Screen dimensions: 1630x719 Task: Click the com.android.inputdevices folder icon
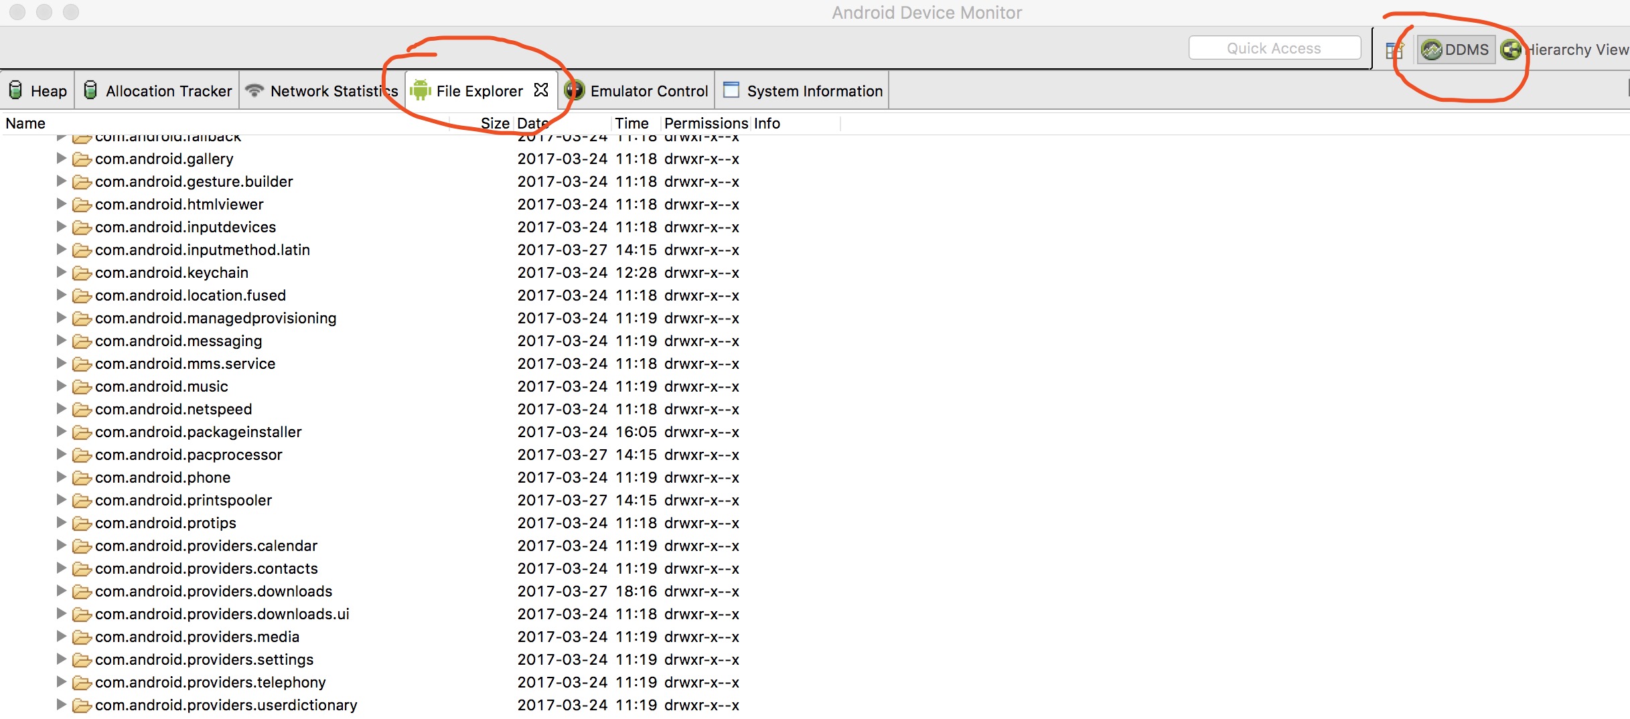pyautogui.click(x=82, y=228)
